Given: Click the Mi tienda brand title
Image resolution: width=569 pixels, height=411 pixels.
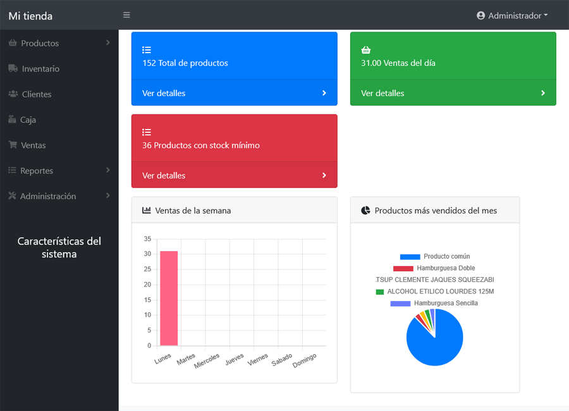Looking at the screenshot, I should click(30, 16).
